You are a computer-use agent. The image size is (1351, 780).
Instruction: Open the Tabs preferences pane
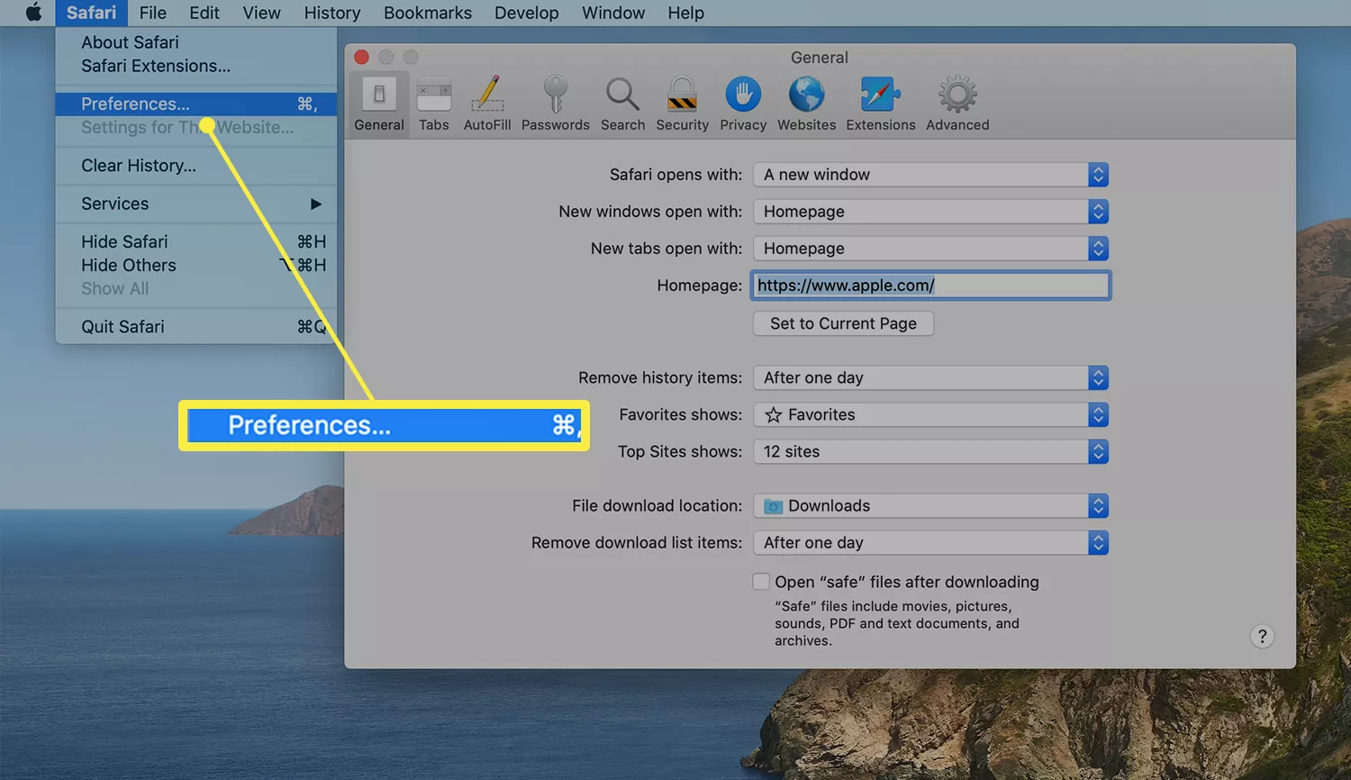click(x=433, y=104)
